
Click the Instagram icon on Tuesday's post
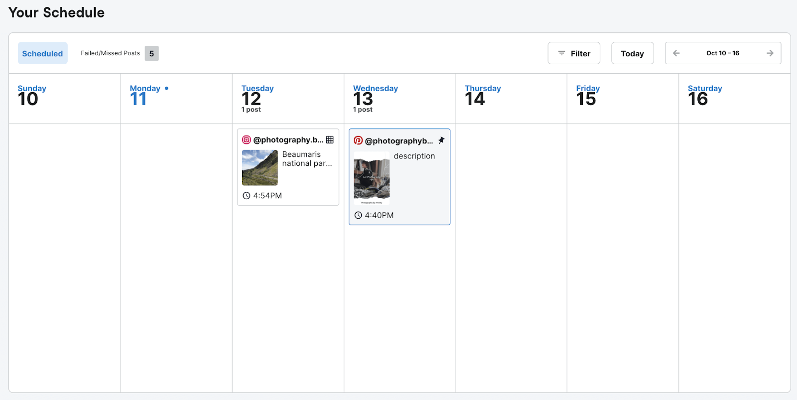point(246,140)
